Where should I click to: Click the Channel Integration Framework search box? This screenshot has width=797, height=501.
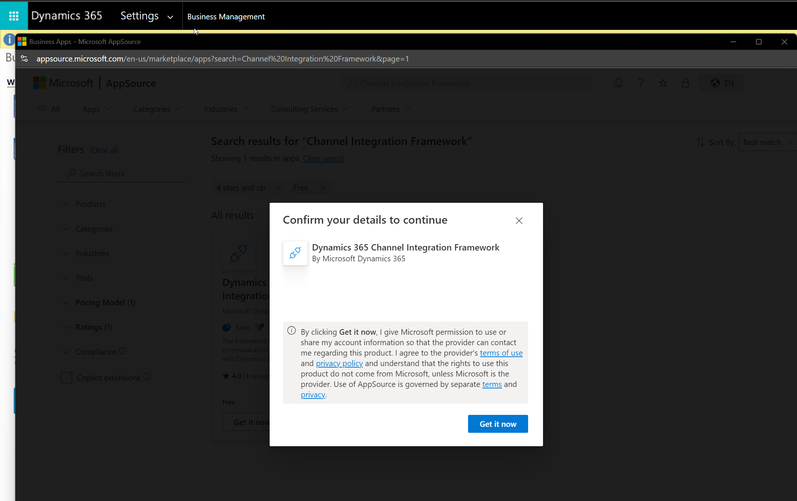tap(466, 83)
